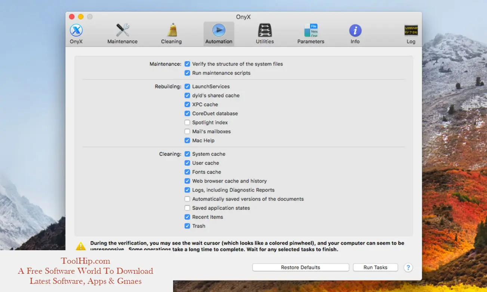Toggle Web browser cache and history
Screen dimensions: 487x292
click(187, 181)
